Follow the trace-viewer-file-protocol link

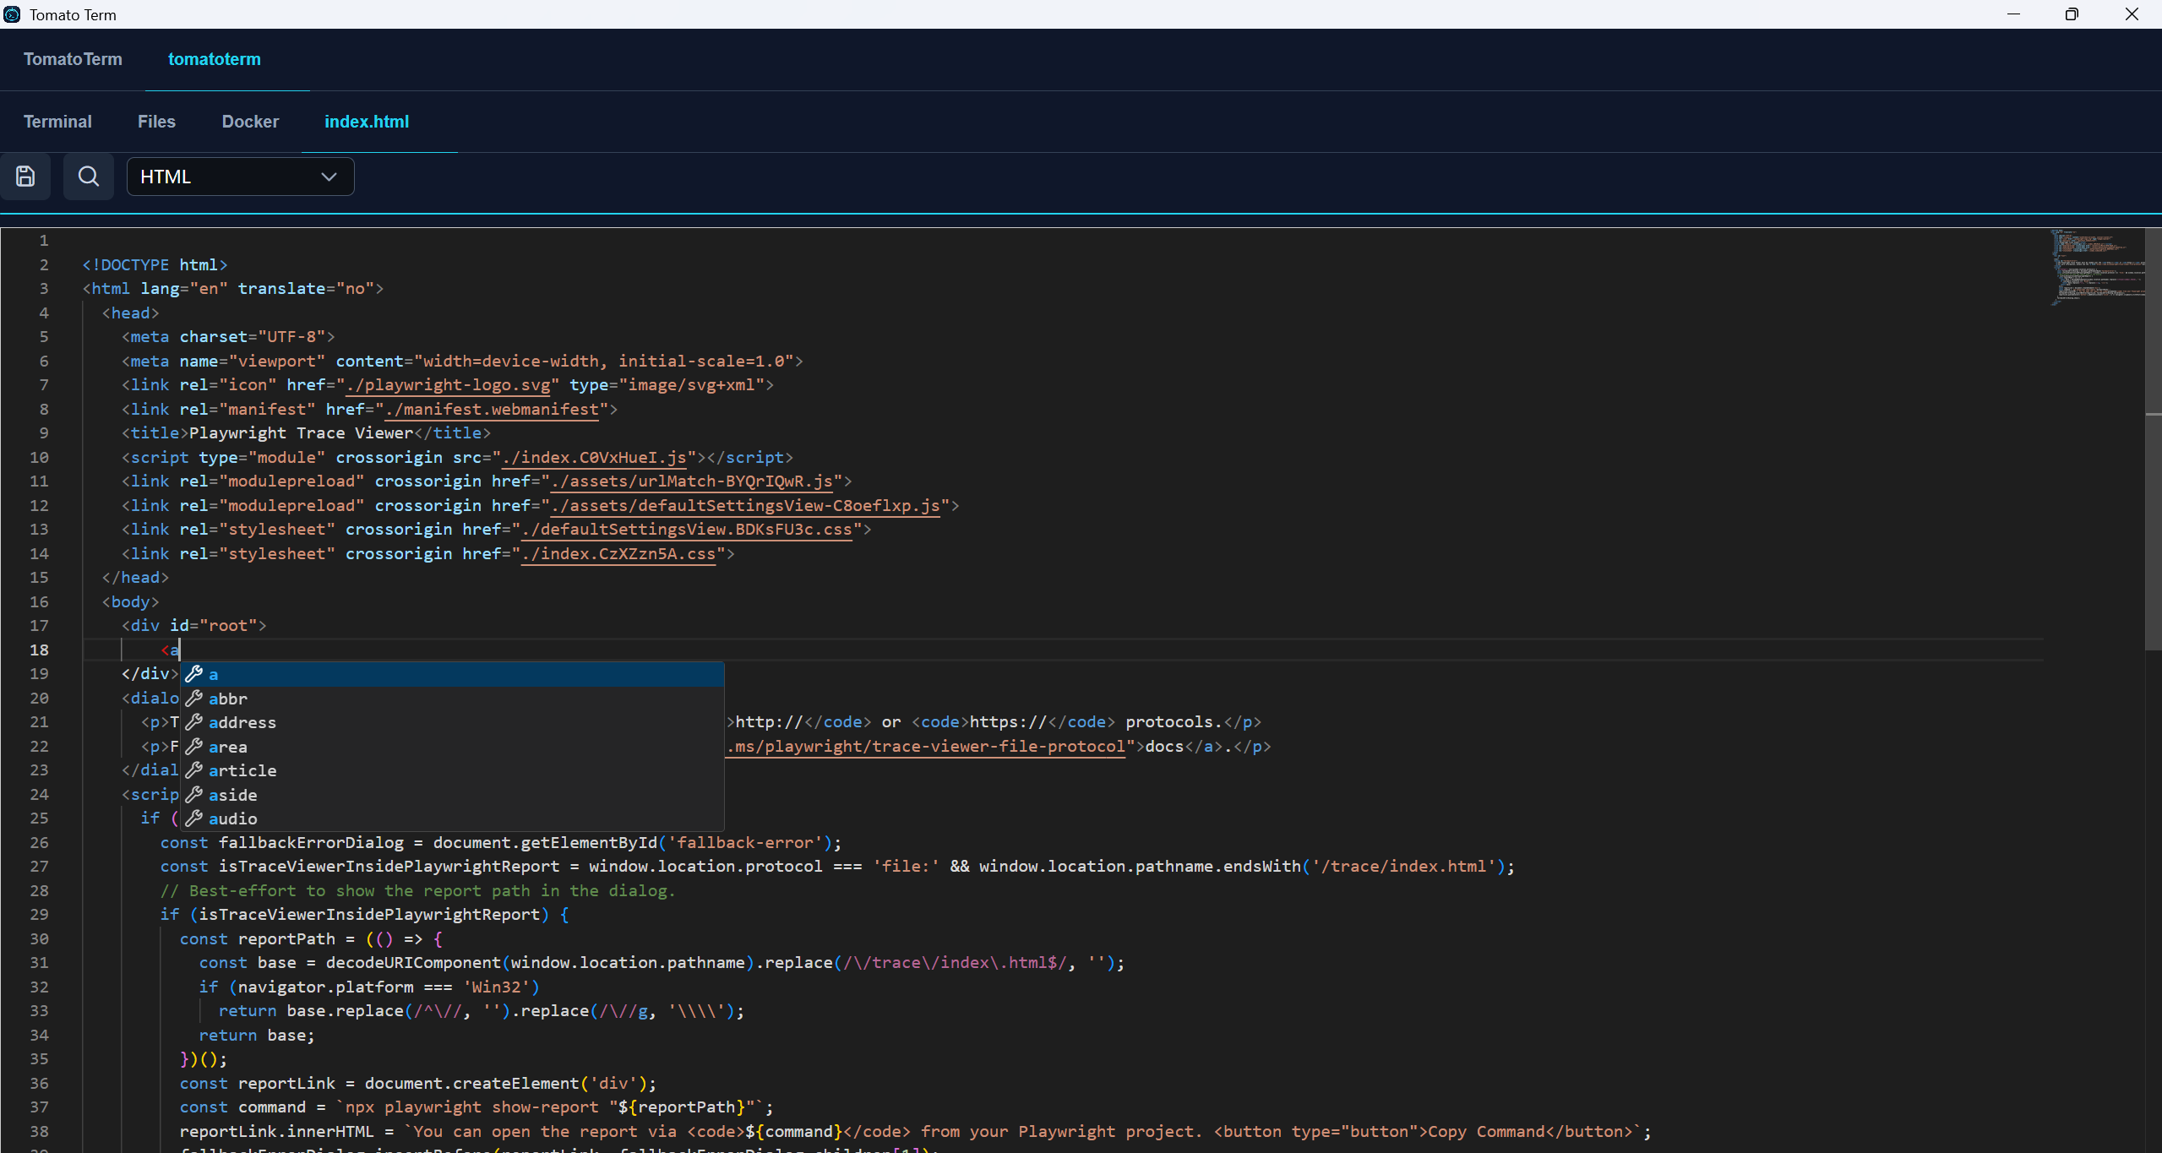(x=926, y=747)
